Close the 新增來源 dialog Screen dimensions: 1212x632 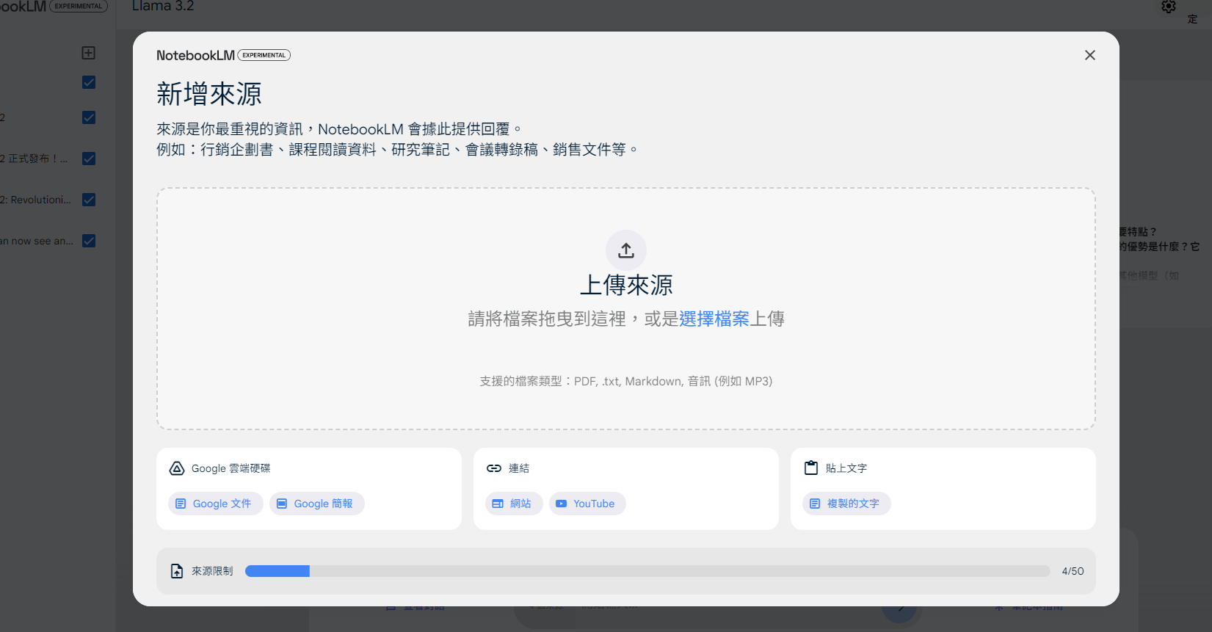[1089, 55]
